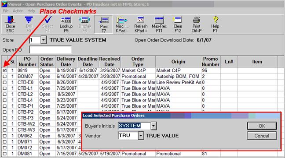Click the Print Ctrl+P icon
The image size is (285, 158).
point(197,25)
